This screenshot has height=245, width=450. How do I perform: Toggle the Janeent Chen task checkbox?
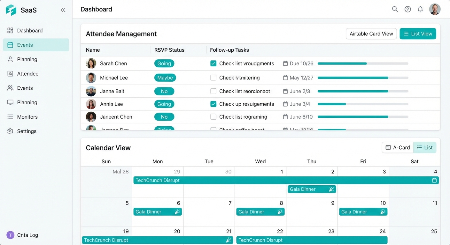coord(213,117)
